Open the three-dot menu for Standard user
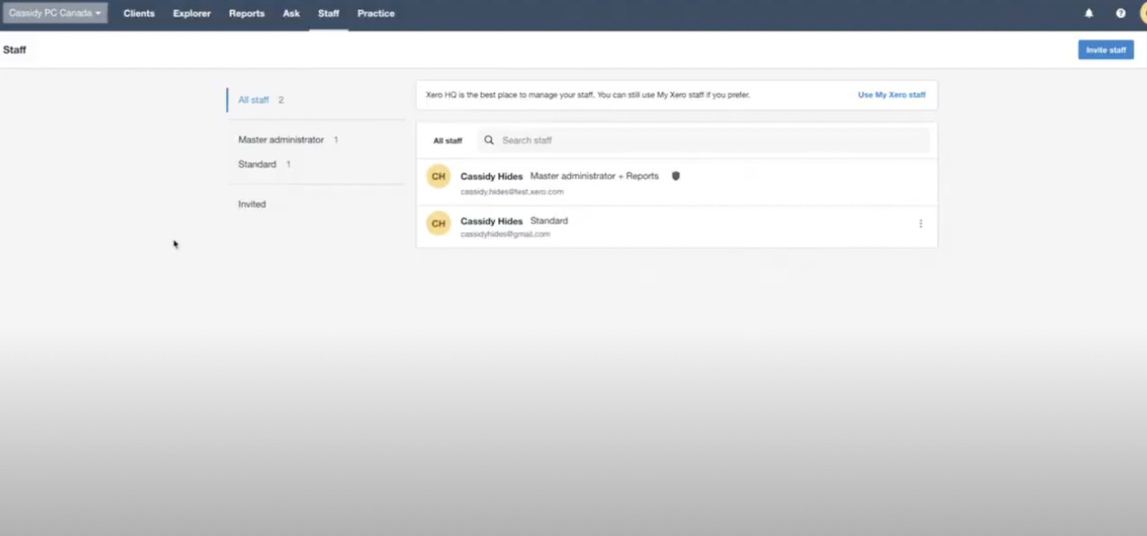1147x536 pixels. click(x=920, y=224)
